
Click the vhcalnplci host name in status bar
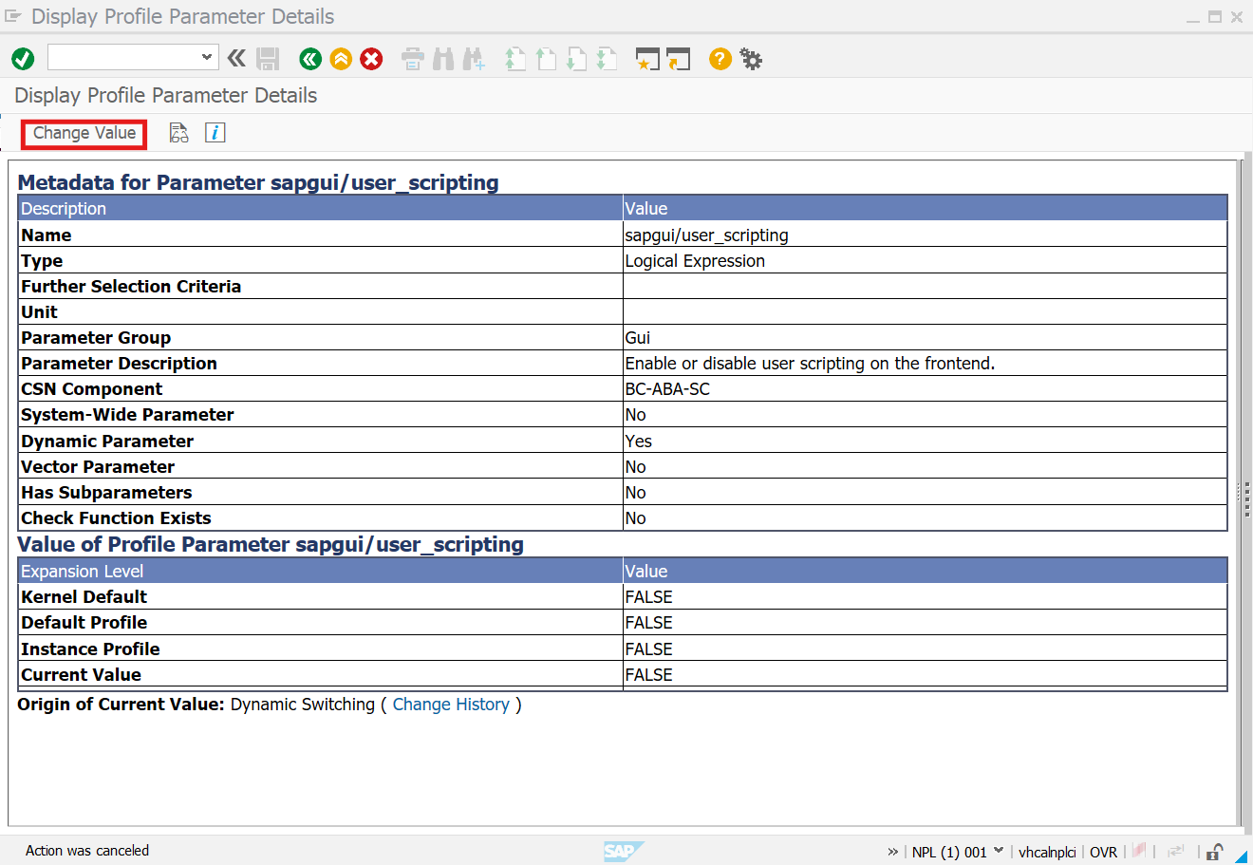[1047, 852]
